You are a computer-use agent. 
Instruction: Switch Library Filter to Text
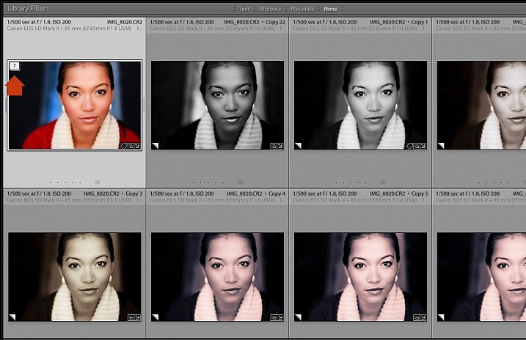[x=244, y=9]
